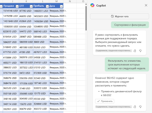
Task: Close the Copilot pane
Action: [146, 5]
